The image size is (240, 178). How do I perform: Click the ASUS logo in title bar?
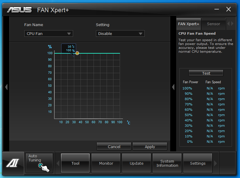pyautogui.click(x=19, y=10)
